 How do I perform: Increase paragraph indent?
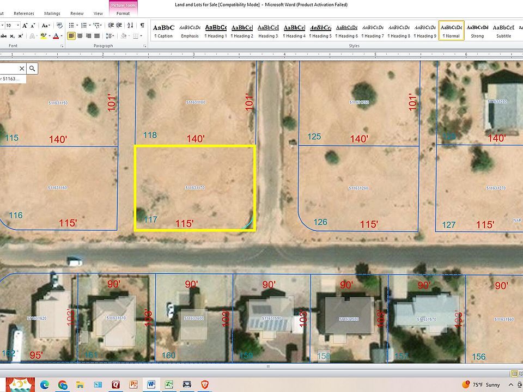tap(119, 26)
